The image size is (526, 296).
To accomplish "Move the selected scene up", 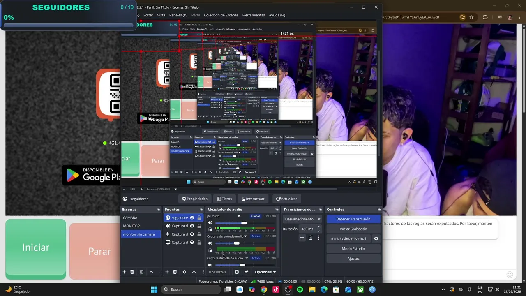I will (x=151, y=272).
